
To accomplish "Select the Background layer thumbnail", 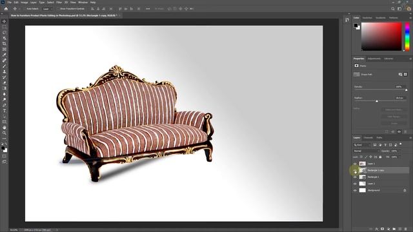I will coord(363,190).
